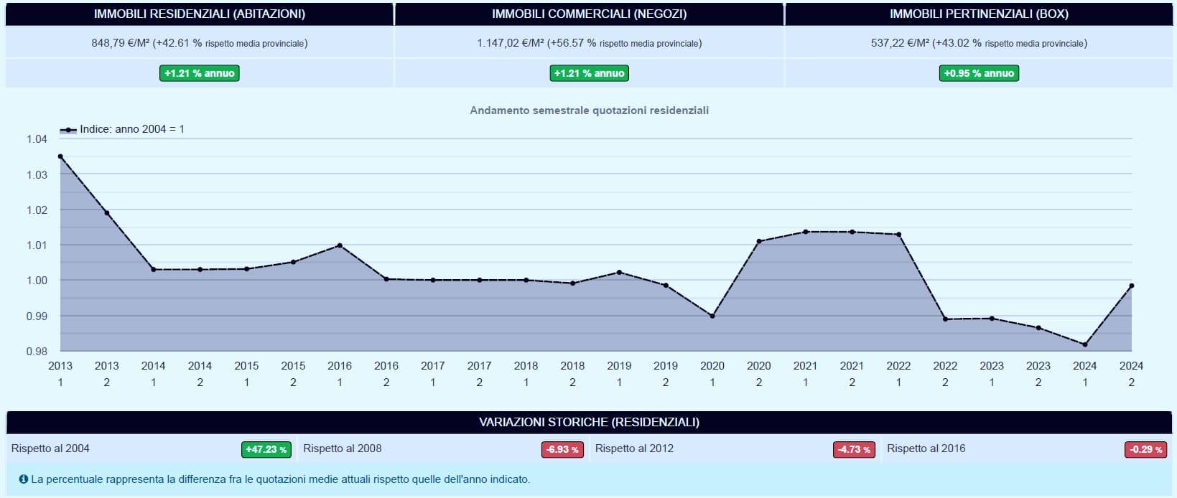
Task: Click residential +1.21 % annuo badge
Action: coord(200,73)
